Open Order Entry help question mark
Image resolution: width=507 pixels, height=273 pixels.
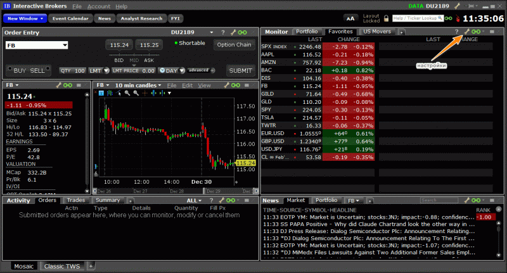[223, 32]
